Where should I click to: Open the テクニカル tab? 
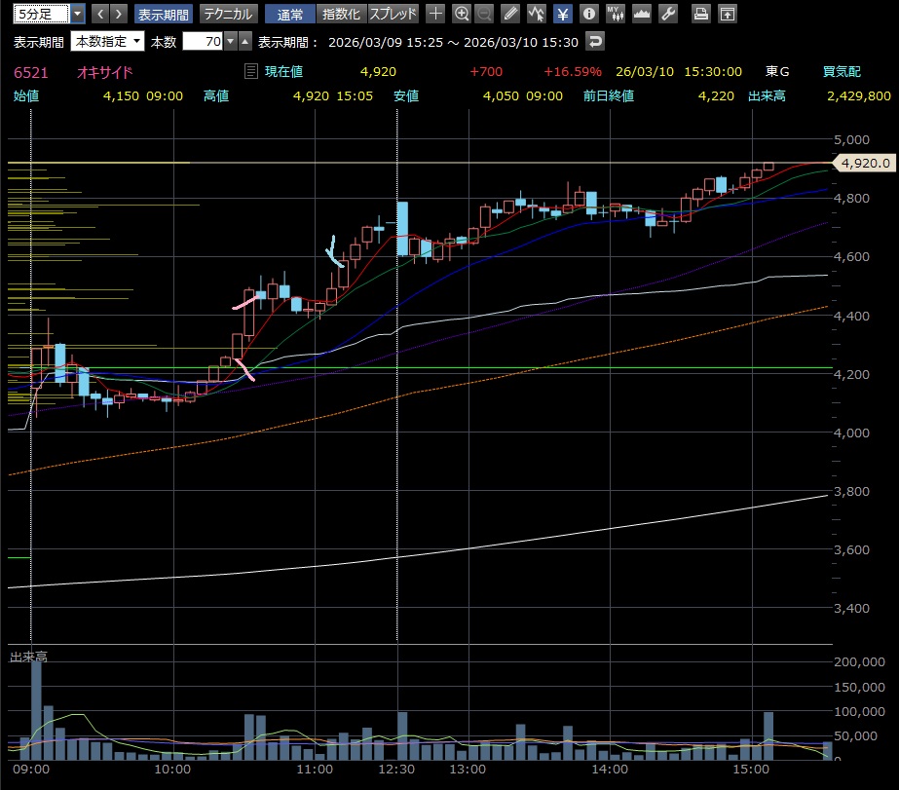point(228,14)
